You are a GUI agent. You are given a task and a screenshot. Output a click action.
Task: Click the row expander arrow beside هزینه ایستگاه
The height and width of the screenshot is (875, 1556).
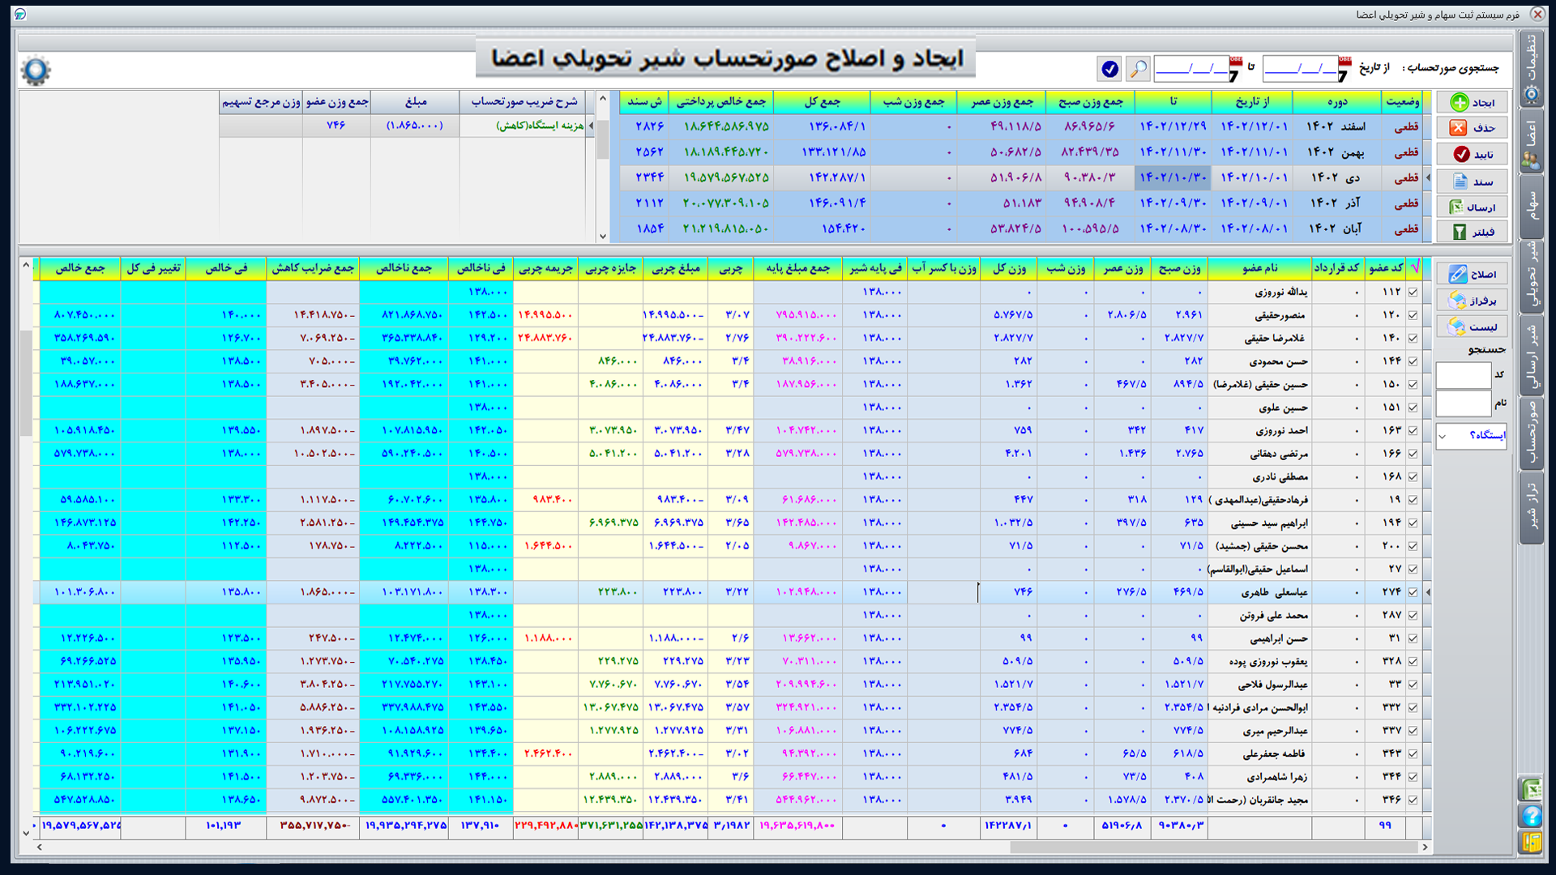(x=591, y=126)
